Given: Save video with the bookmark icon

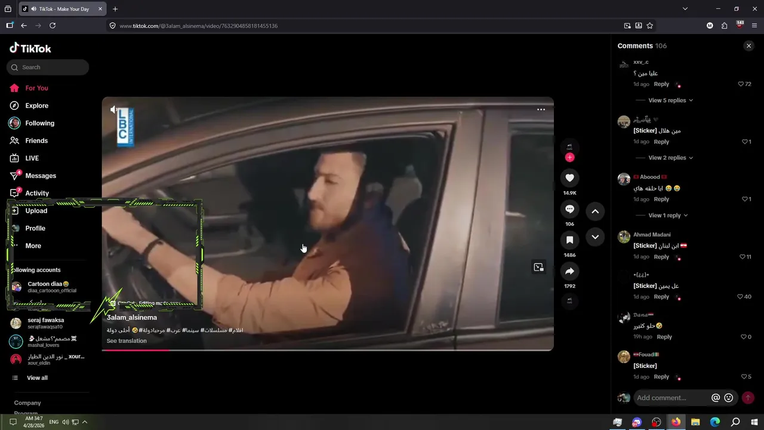Looking at the screenshot, I should tap(569, 240).
